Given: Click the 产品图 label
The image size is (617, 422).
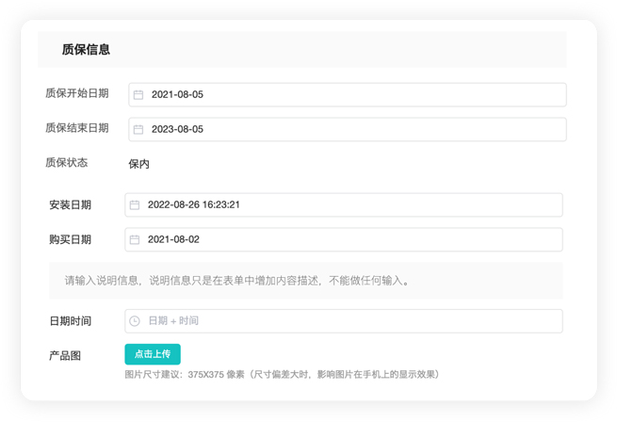Looking at the screenshot, I should pyautogui.click(x=65, y=356).
